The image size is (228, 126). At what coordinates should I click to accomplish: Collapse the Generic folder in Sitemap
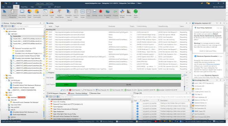tap(4, 78)
